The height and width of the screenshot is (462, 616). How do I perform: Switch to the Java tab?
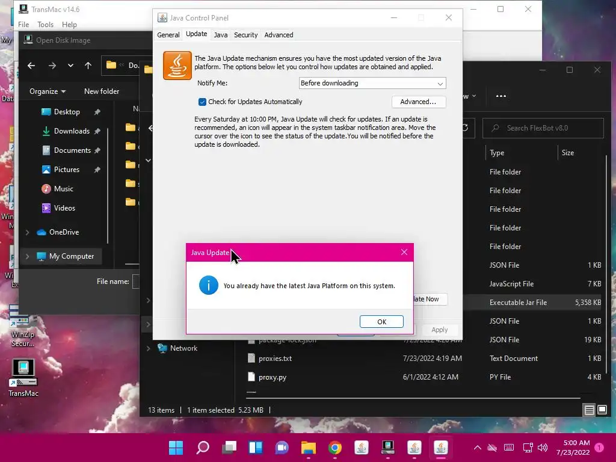pos(220,34)
